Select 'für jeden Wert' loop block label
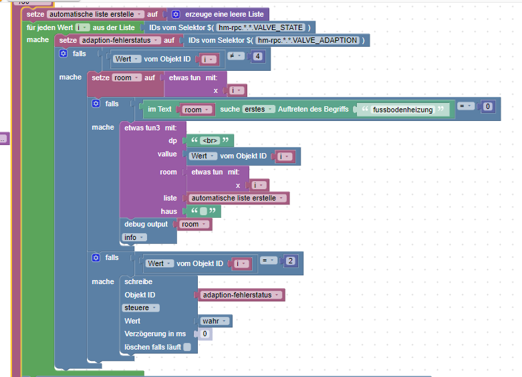Image resolution: width=522 pixels, height=377 pixels. (x=49, y=27)
